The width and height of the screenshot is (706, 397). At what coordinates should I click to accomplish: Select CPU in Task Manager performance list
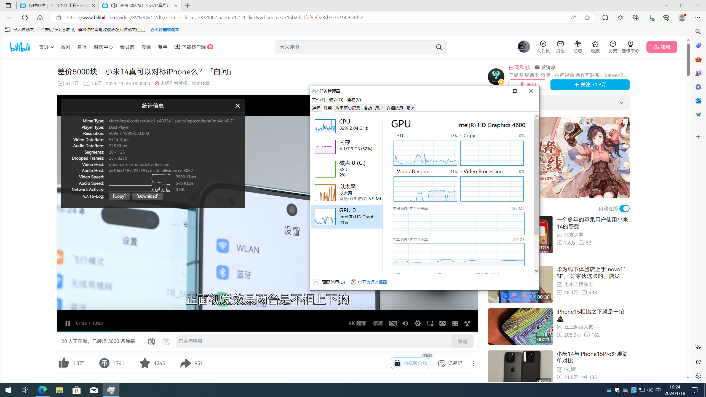pyautogui.click(x=347, y=126)
